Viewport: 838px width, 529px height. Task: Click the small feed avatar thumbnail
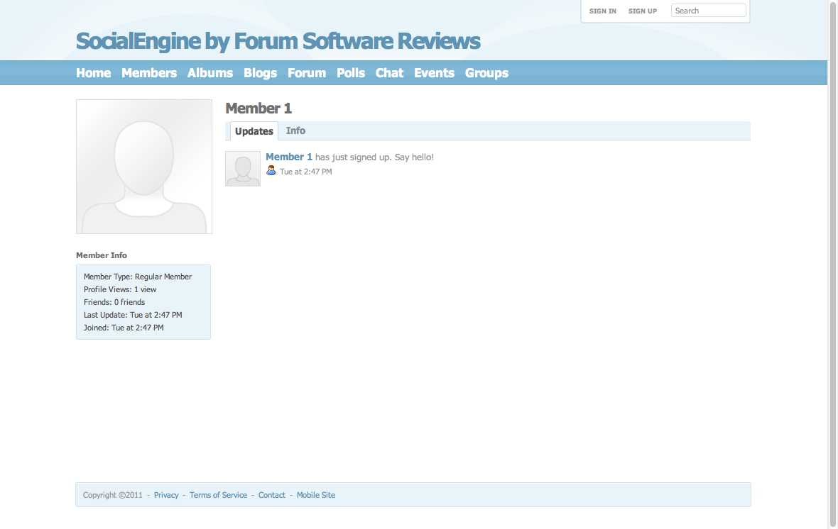tap(243, 169)
